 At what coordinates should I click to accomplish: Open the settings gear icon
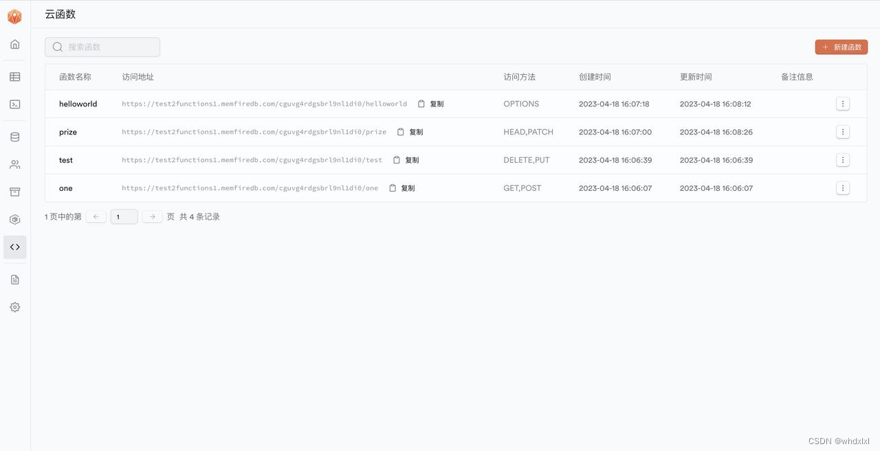pyautogui.click(x=14, y=307)
